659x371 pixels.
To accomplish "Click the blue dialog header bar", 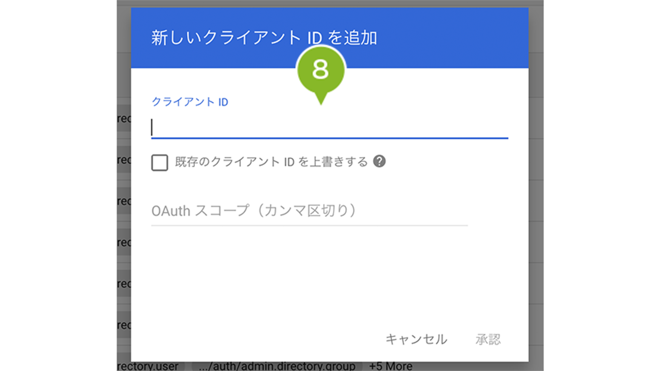I will coord(445,37).
